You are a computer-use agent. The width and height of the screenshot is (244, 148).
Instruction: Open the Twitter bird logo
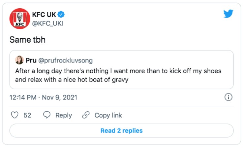(228, 14)
